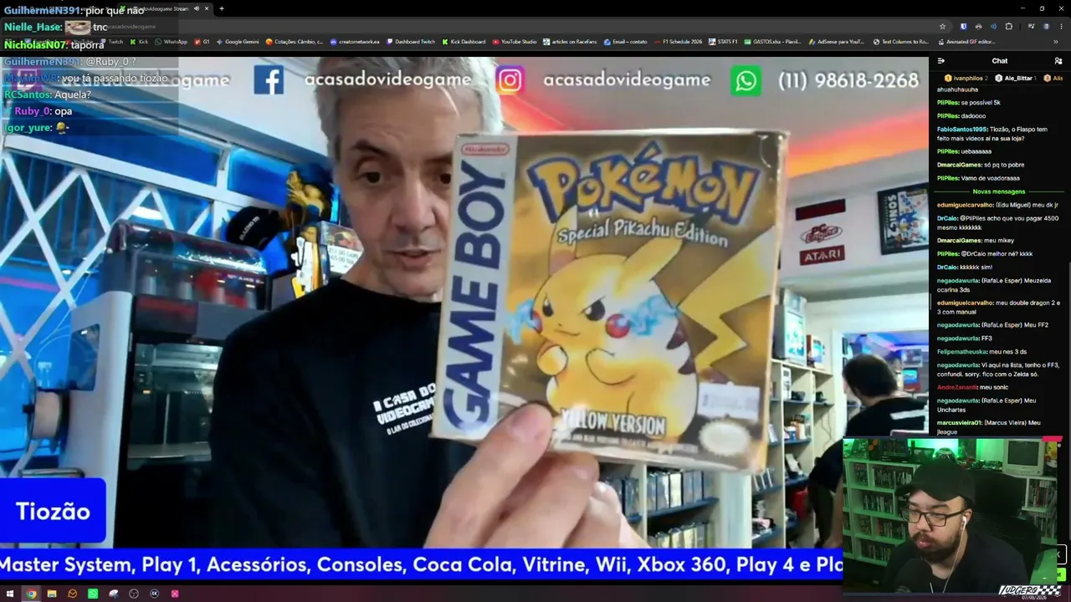The image size is (1071, 602).
Task: Open the Animated GIF editor bookmark
Action: coord(966,42)
